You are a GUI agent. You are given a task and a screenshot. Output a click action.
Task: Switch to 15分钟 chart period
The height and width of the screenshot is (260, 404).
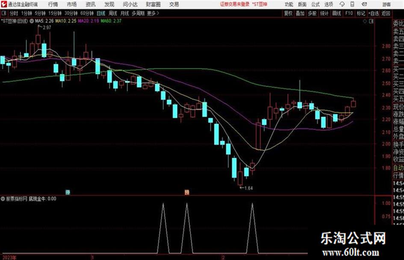(x=55, y=13)
